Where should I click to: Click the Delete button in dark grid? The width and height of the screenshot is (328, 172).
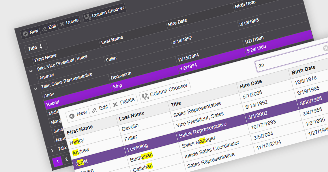[x=69, y=22]
